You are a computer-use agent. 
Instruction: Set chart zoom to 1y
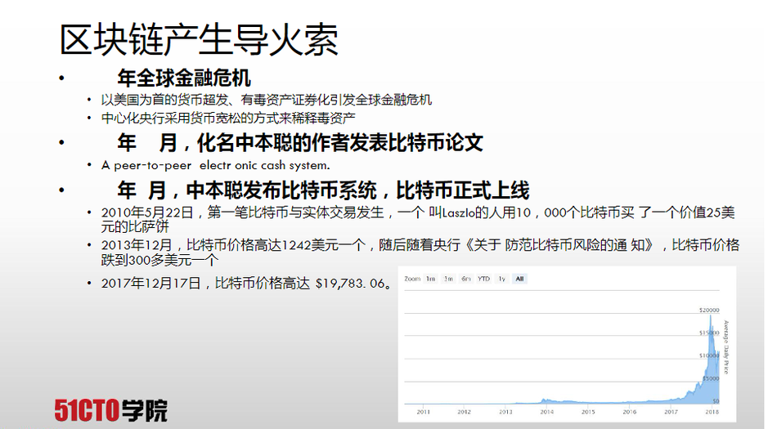[501, 279]
